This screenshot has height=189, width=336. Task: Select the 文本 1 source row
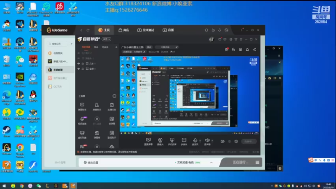[97, 64]
